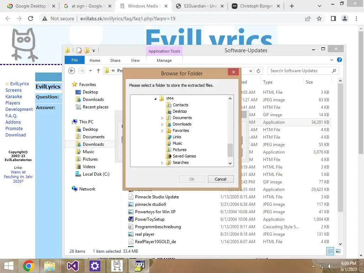Open the Share ribbon tab
This screenshot has width=364, height=273.
115,60
